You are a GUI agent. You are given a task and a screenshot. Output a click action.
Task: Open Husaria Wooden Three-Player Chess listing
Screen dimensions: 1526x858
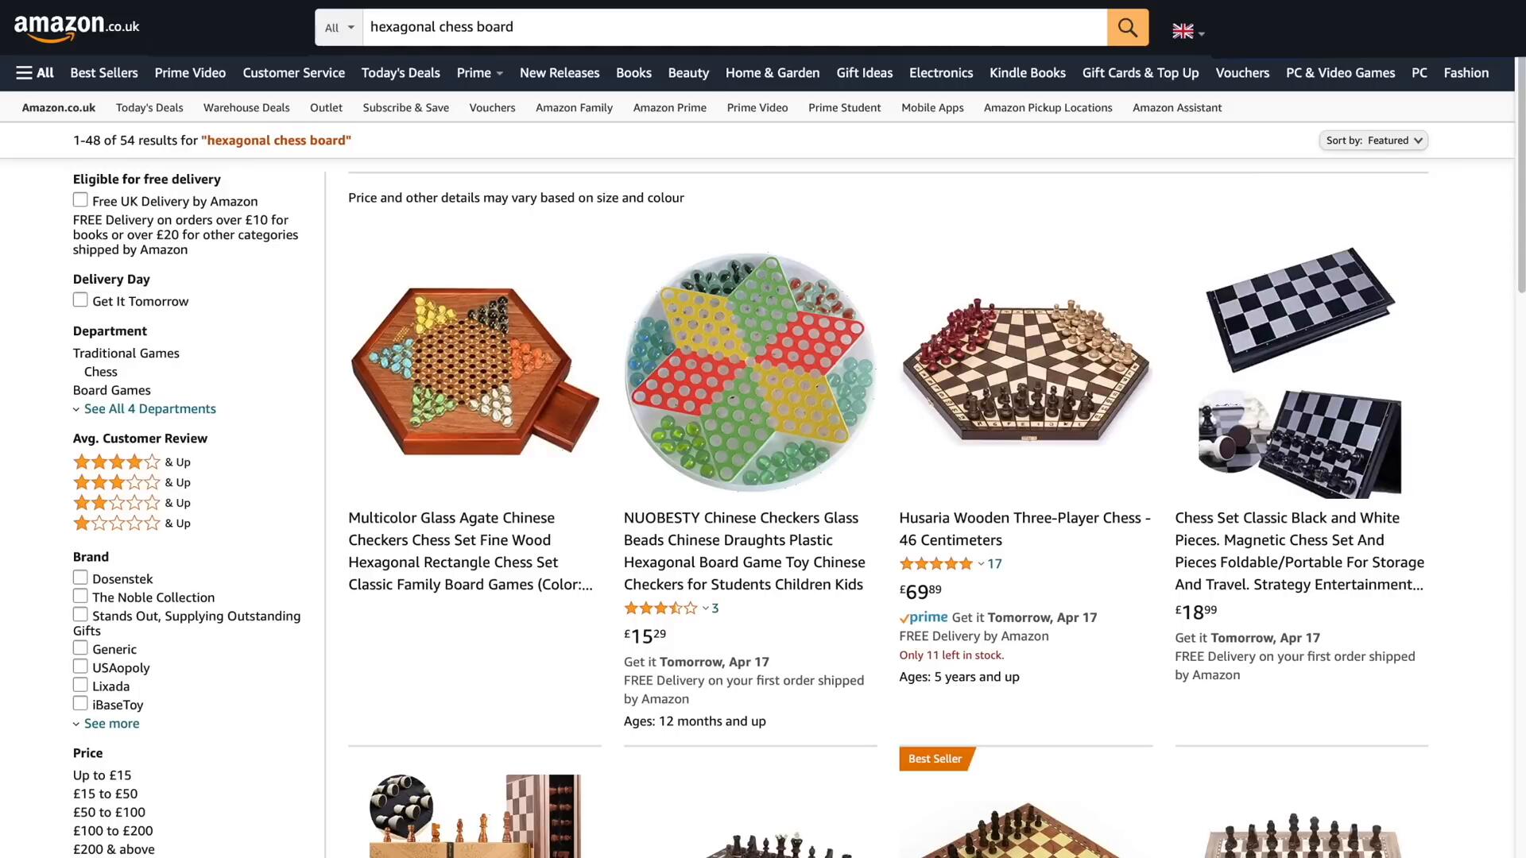pyautogui.click(x=1024, y=529)
